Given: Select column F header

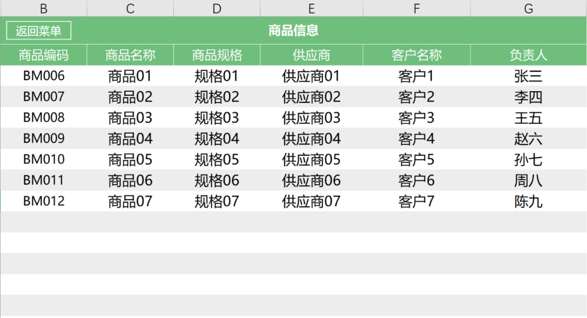Looking at the screenshot, I should [x=416, y=8].
